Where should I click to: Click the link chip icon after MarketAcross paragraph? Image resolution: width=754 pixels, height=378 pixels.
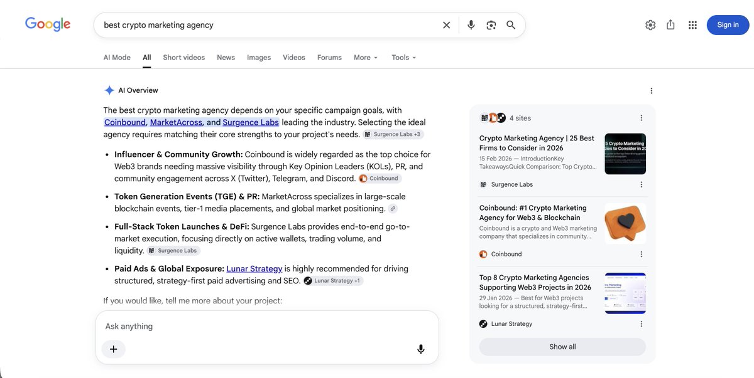pyautogui.click(x=393, y=209)
